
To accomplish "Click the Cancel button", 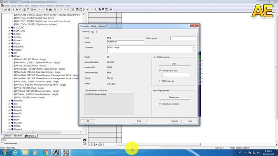I will click(175, 121).
